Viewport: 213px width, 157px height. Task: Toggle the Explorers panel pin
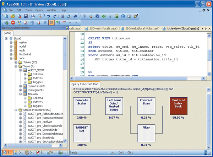(x=67, y=28)
